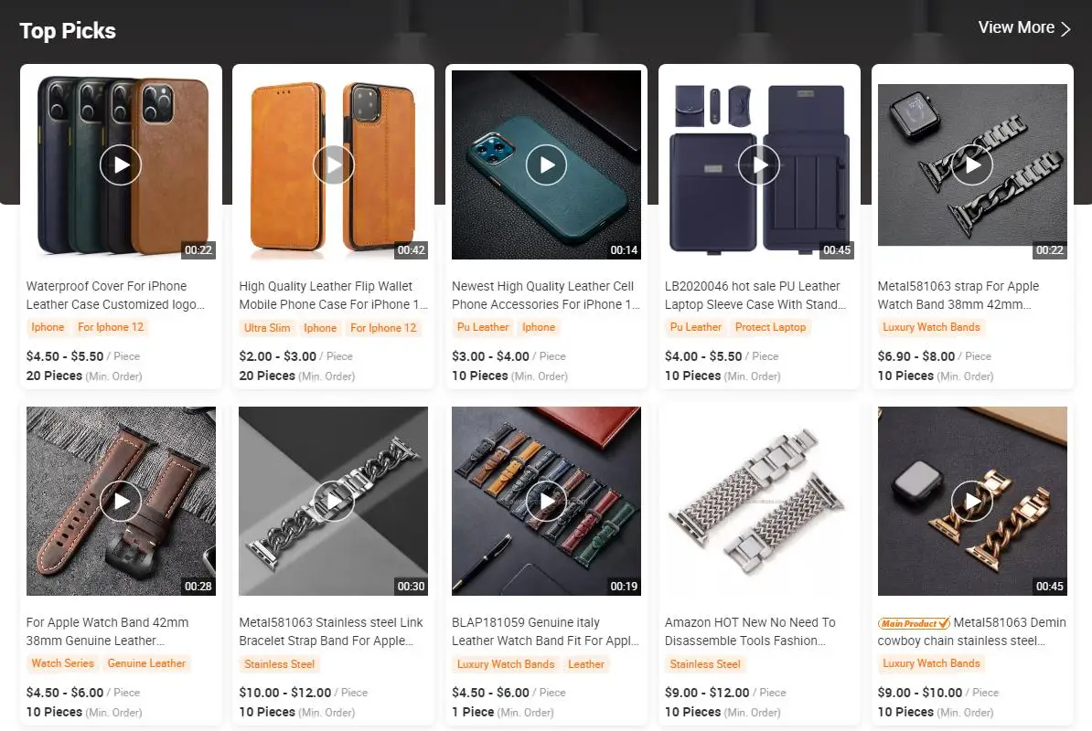Choose the 'Protect Laptop' tag
The image size is (1092, 731).
tap(770, 327)
